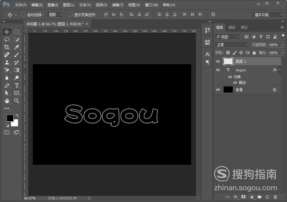The width and height of the screenshot is (287, 202).
Task: Toggle lock transparent pixels
Action: (x=228, y=53)
